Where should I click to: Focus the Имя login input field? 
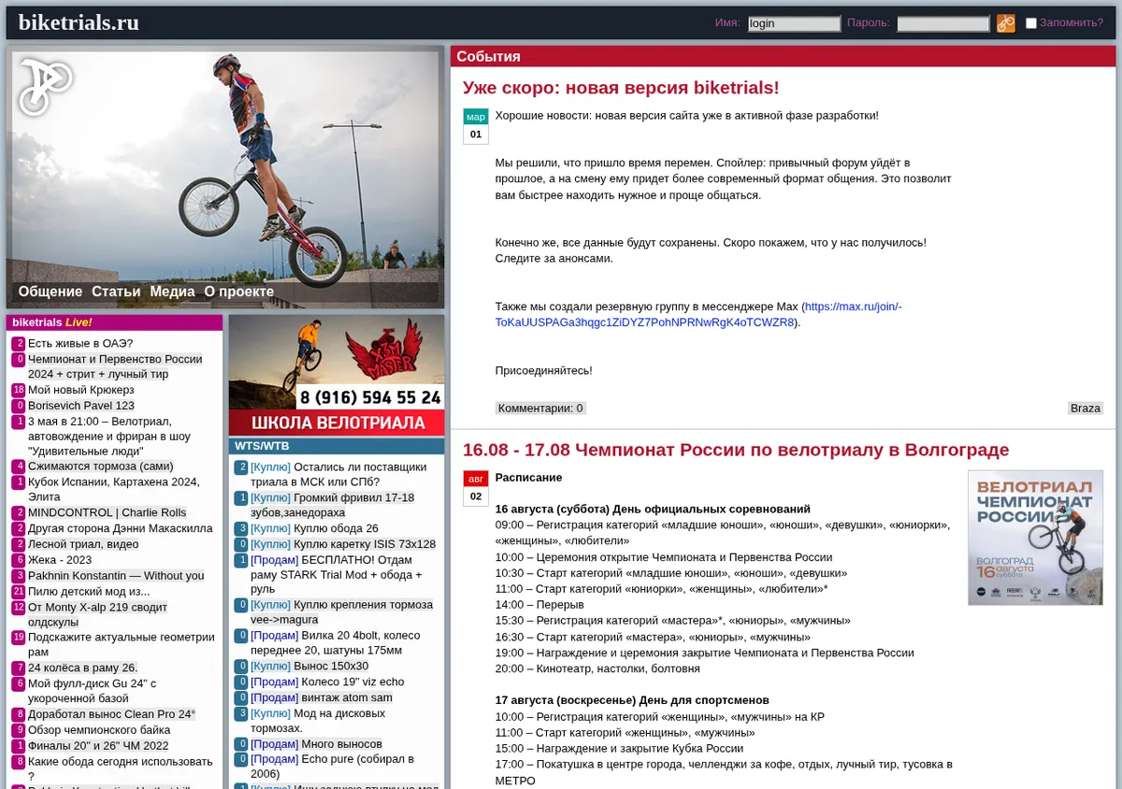(794, 23)
